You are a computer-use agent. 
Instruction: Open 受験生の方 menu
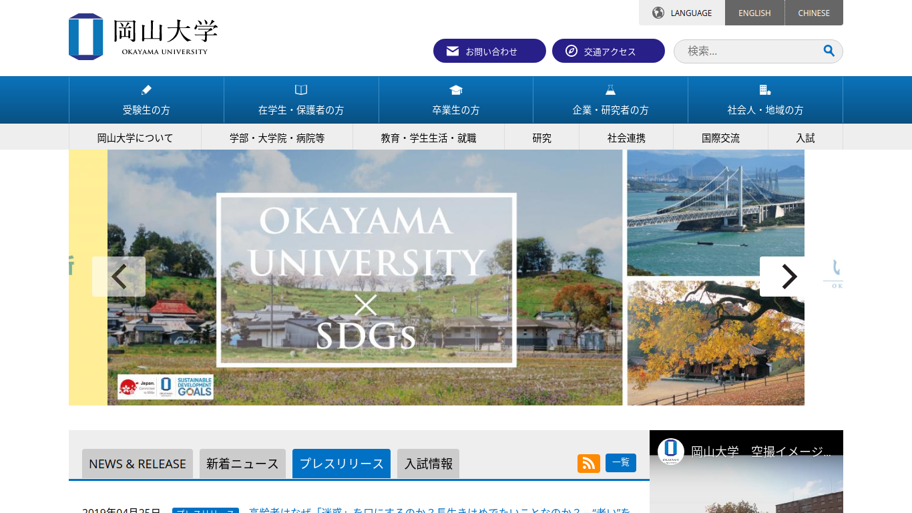[x=146, y=100]
